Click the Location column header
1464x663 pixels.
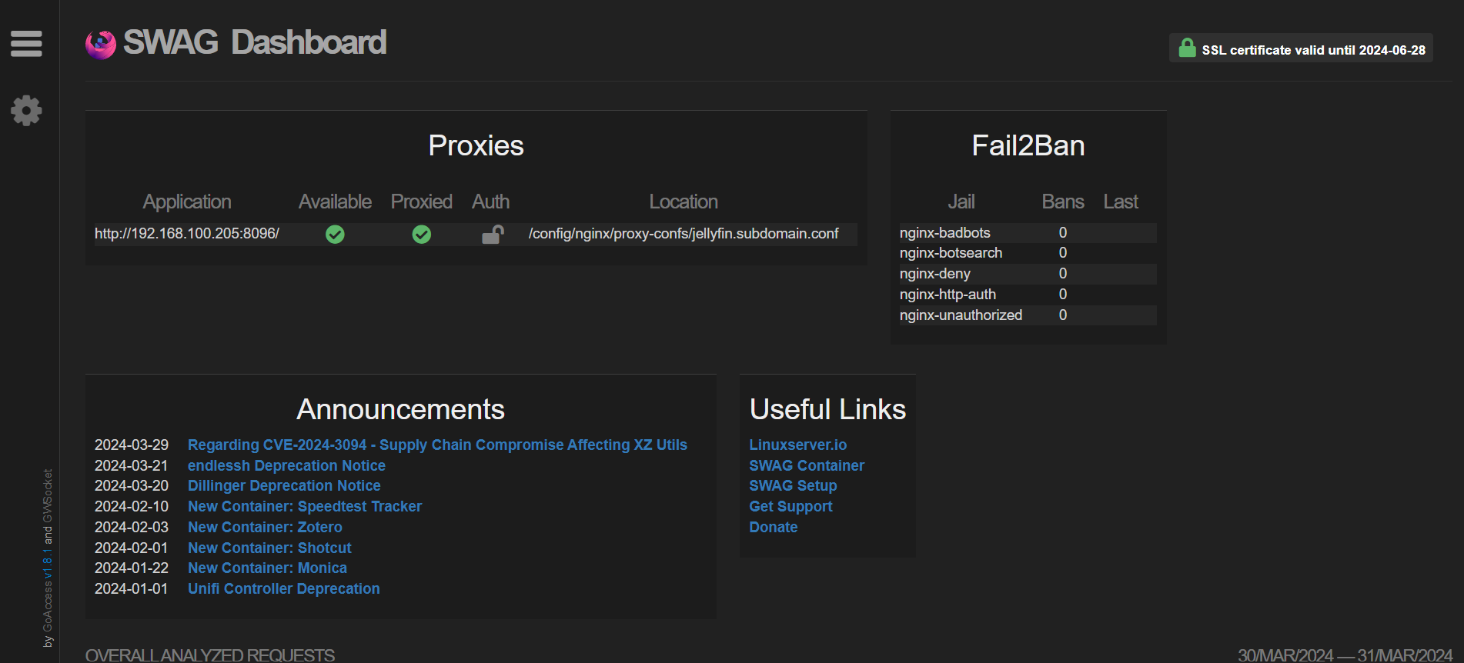pos(684,202)
